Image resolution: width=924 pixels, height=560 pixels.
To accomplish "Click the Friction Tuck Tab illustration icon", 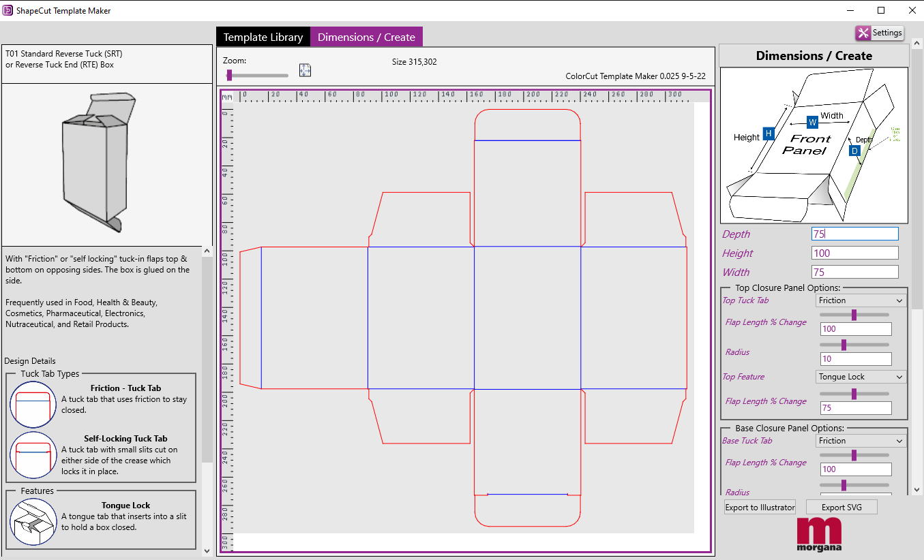I will pyautogui.click(x=33, y=405).
